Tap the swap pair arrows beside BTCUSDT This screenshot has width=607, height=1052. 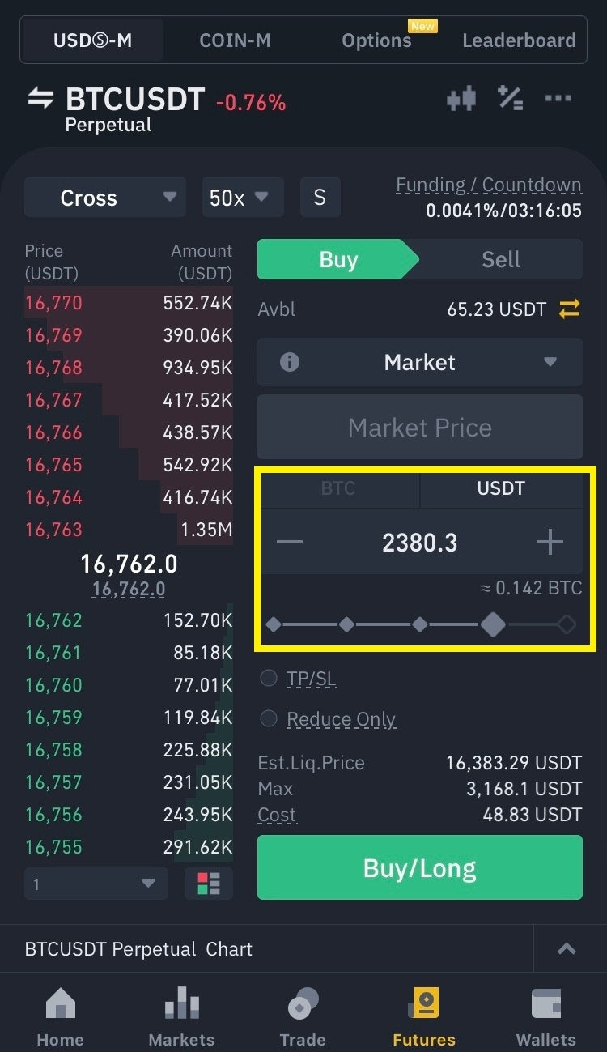(x=40, y=100)
